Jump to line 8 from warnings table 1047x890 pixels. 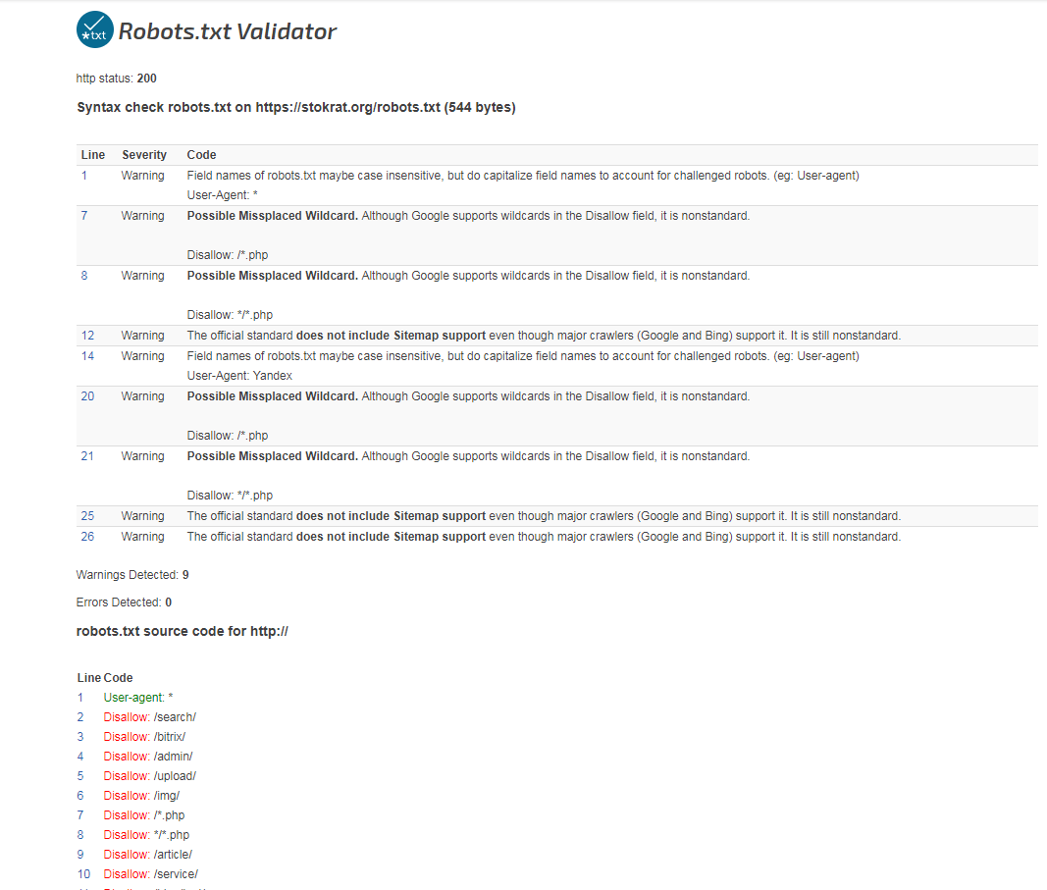84,276
